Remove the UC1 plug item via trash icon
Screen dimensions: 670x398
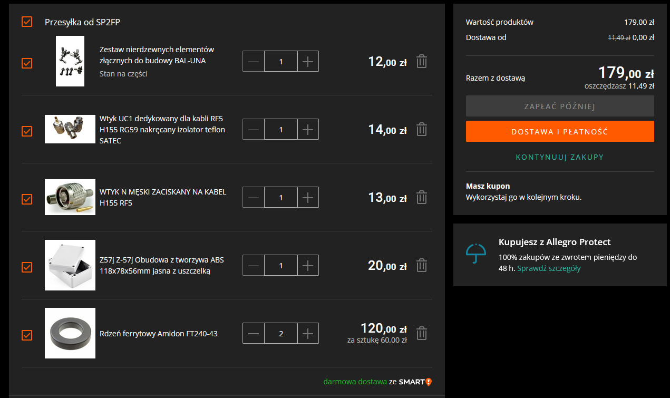(x=422, y=129)
